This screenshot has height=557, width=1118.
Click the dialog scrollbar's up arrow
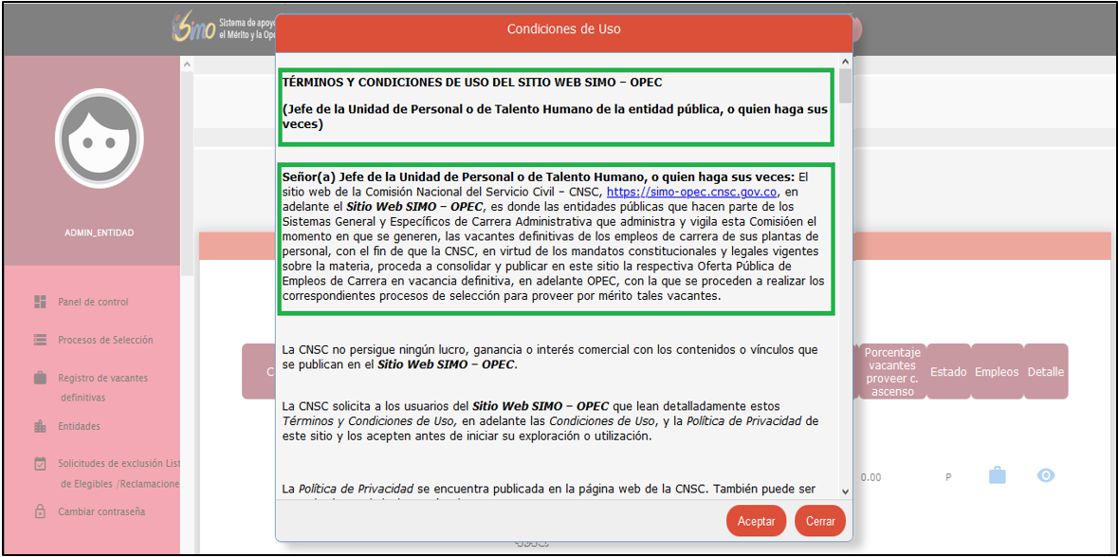tap(845, 65)
